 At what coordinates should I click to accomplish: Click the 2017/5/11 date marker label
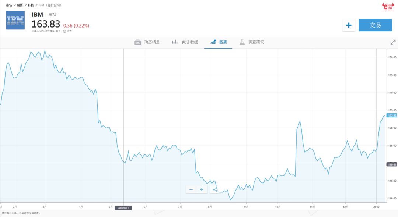[x=123, y=208]
